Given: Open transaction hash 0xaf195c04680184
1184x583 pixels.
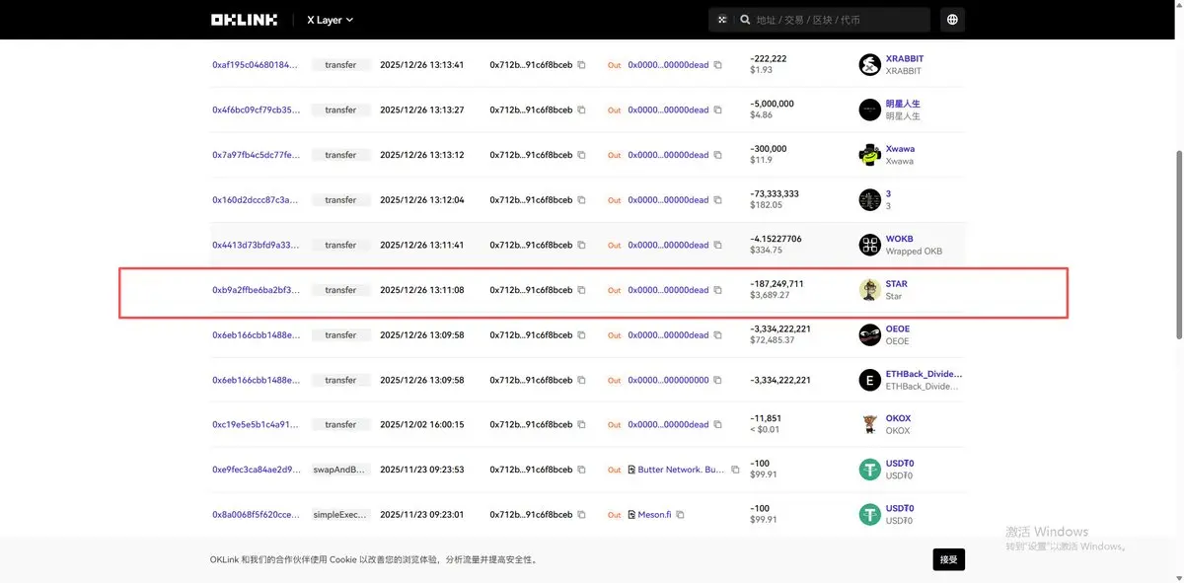Looking at the screenshot, I should click(x=256, y=65).
